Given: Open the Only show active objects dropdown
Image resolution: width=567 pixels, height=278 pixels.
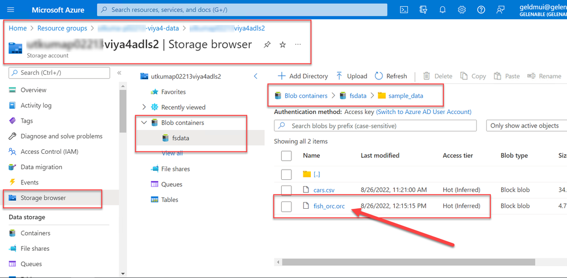Looking at the screenshot, I should tap(526, 125).
